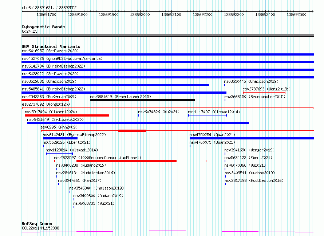Click the blue nsv5485641 ByrskaBishop2022 bar
324x236 pixels.
pos(124,93)
